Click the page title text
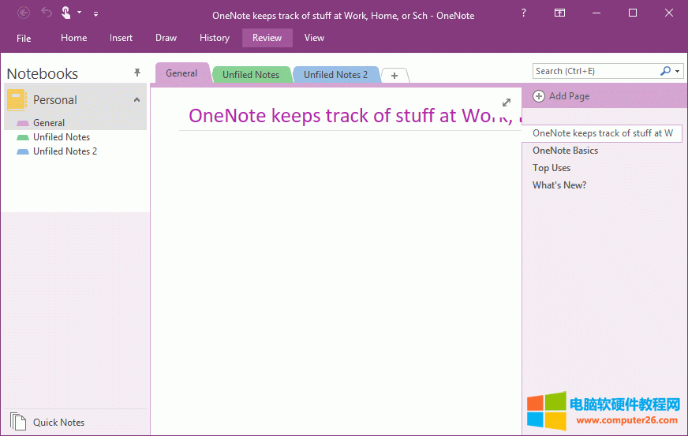 354,116
